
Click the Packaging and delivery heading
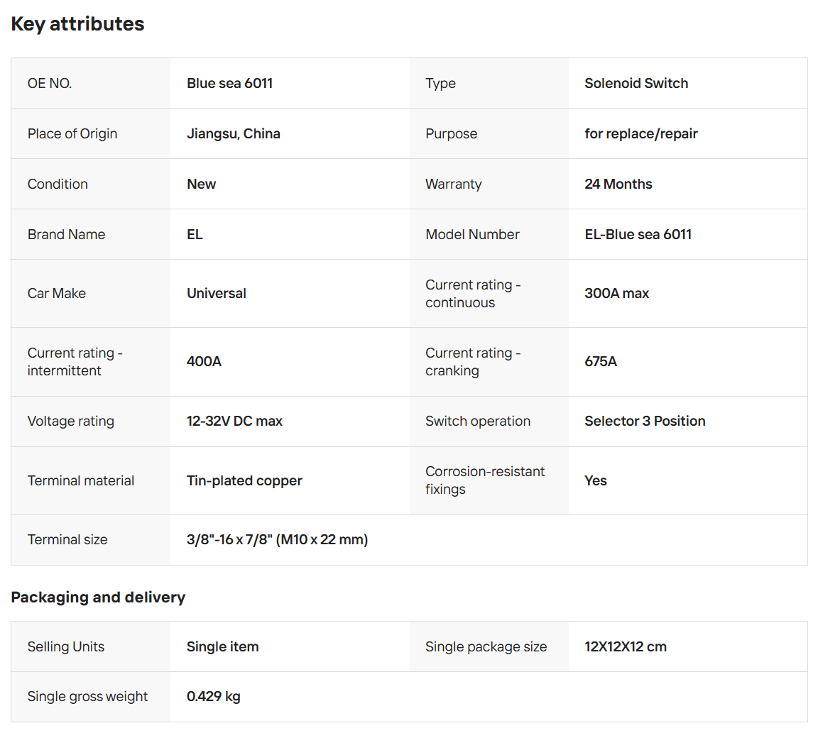pyautogui.click(x=98, y=597)
